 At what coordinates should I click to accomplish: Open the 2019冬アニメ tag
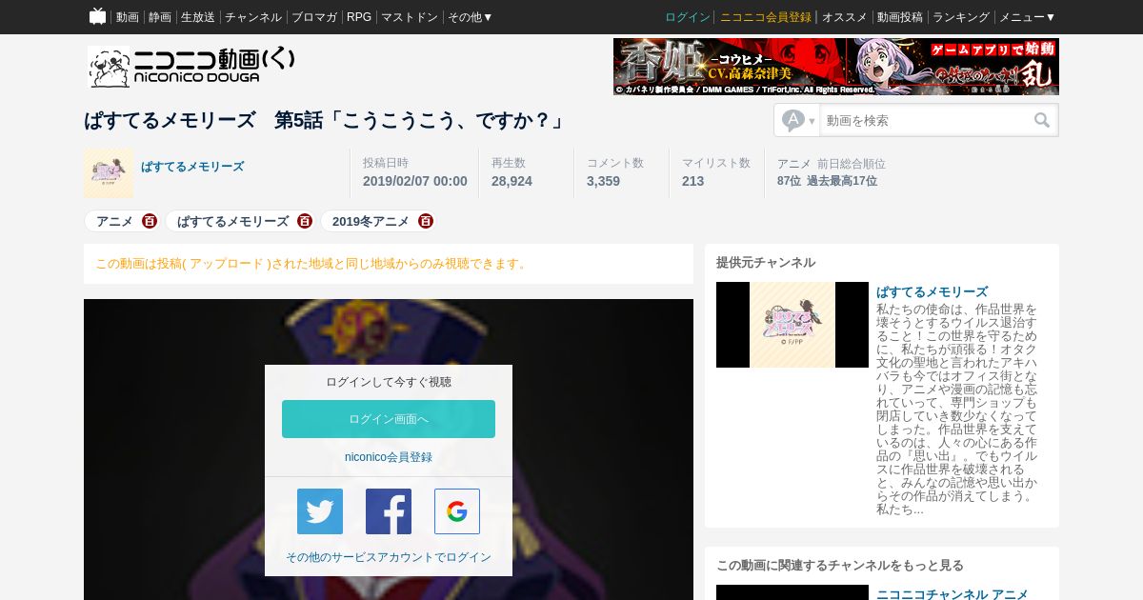371,221
